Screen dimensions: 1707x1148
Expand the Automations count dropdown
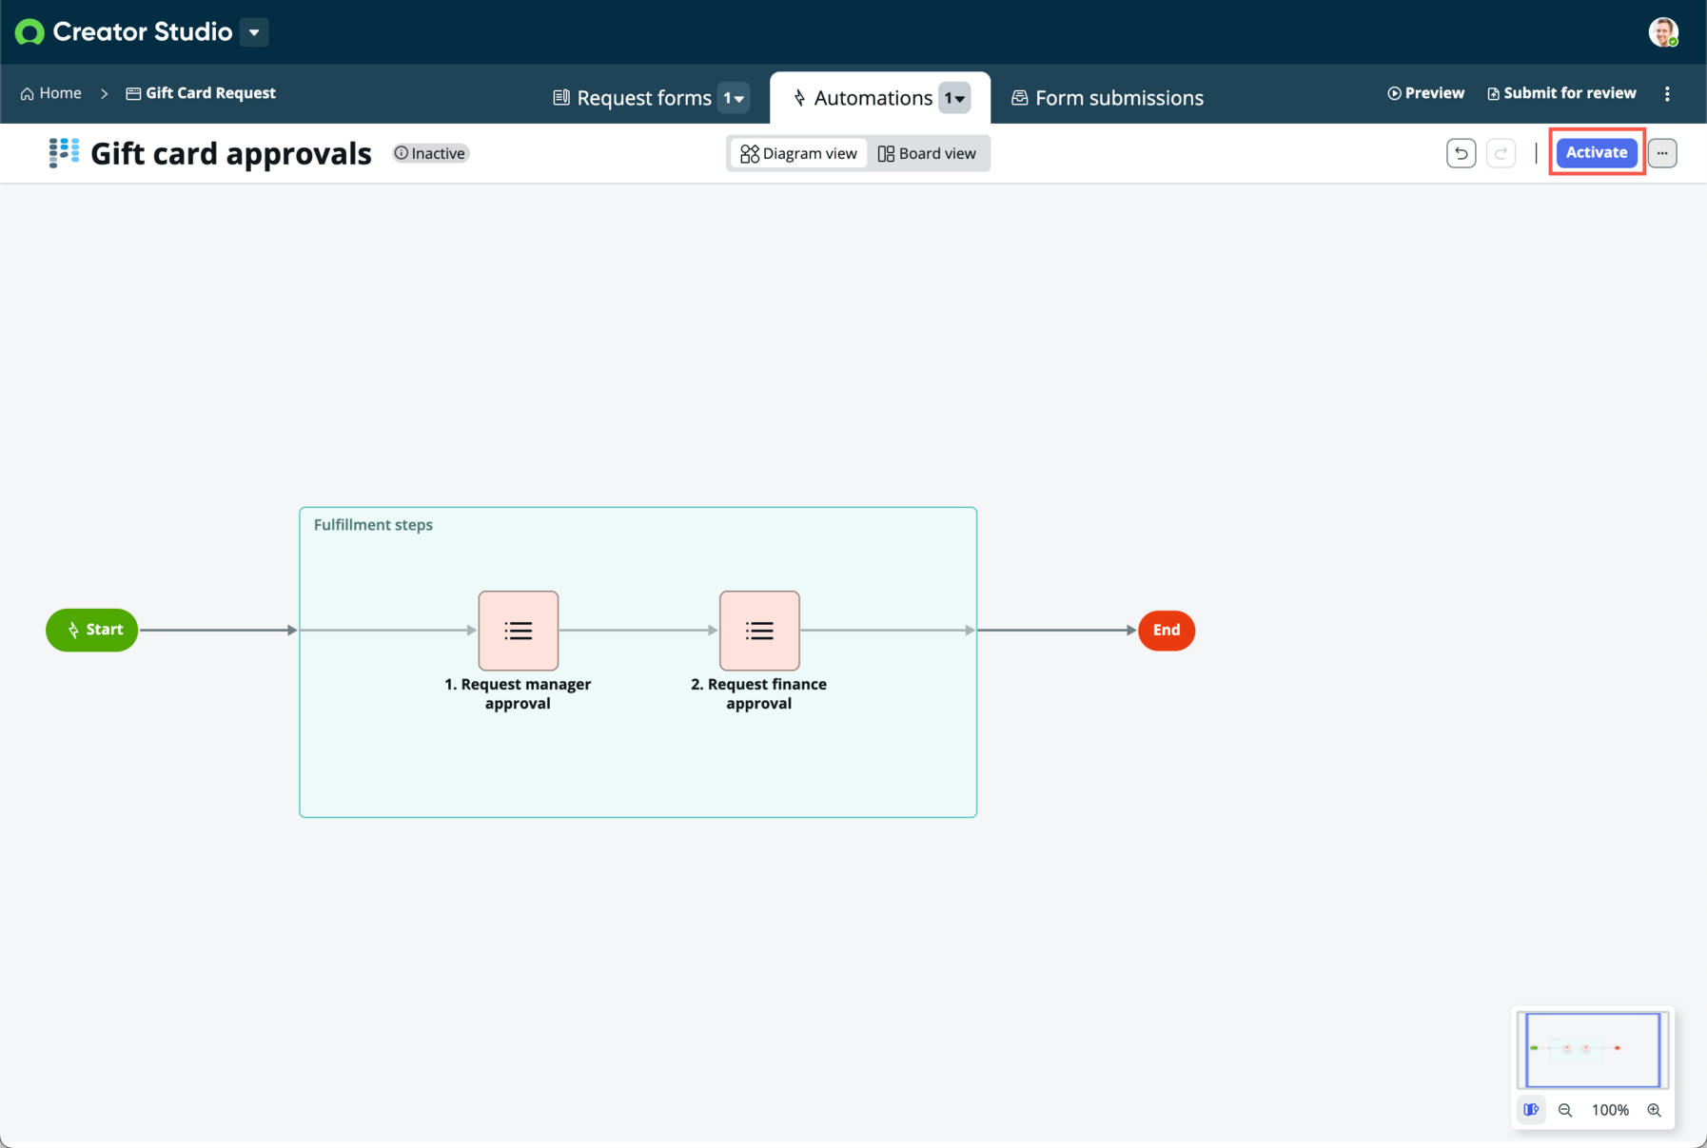[x=954, y=98]
